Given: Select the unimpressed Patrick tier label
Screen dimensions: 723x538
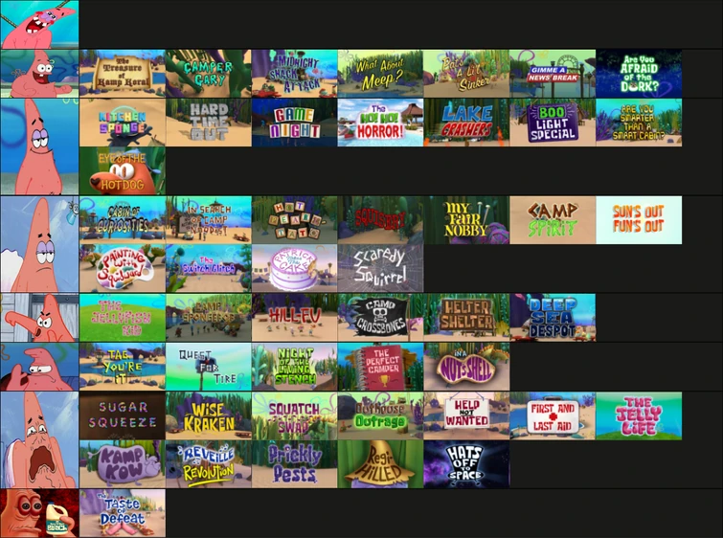Looking at the screenshot, I should coord(39,244).
